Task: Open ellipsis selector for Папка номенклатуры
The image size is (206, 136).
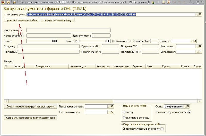Action: [x=109, y=106]
